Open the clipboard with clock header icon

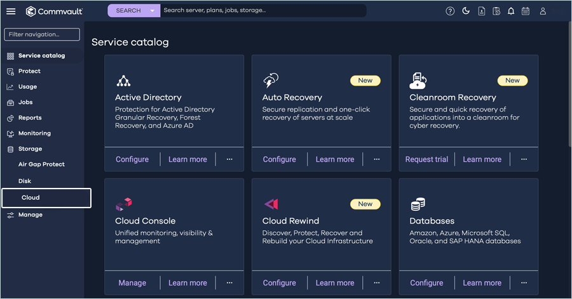point(496,11)
